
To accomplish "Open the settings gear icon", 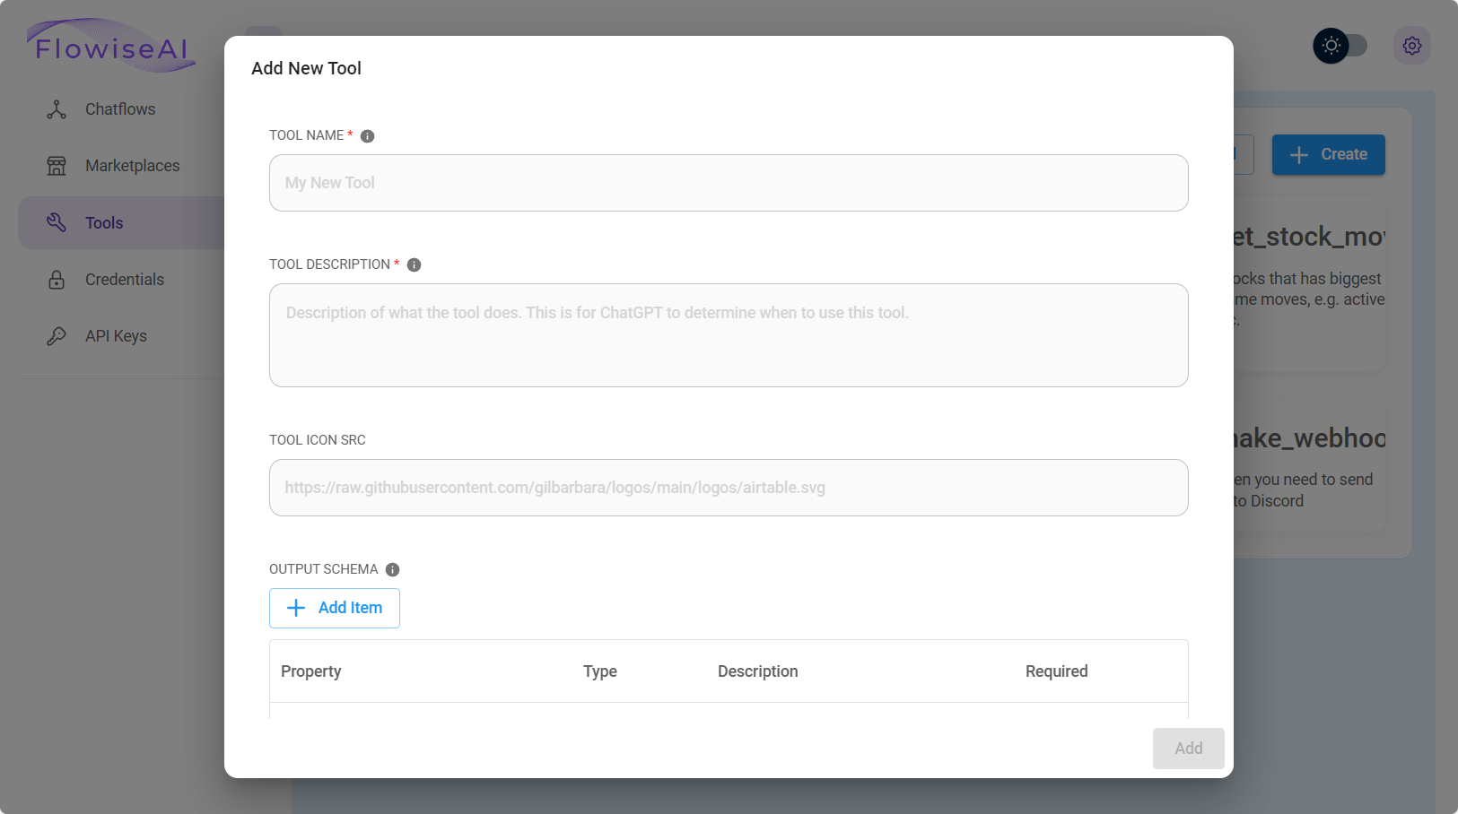I will (1411, 45).
